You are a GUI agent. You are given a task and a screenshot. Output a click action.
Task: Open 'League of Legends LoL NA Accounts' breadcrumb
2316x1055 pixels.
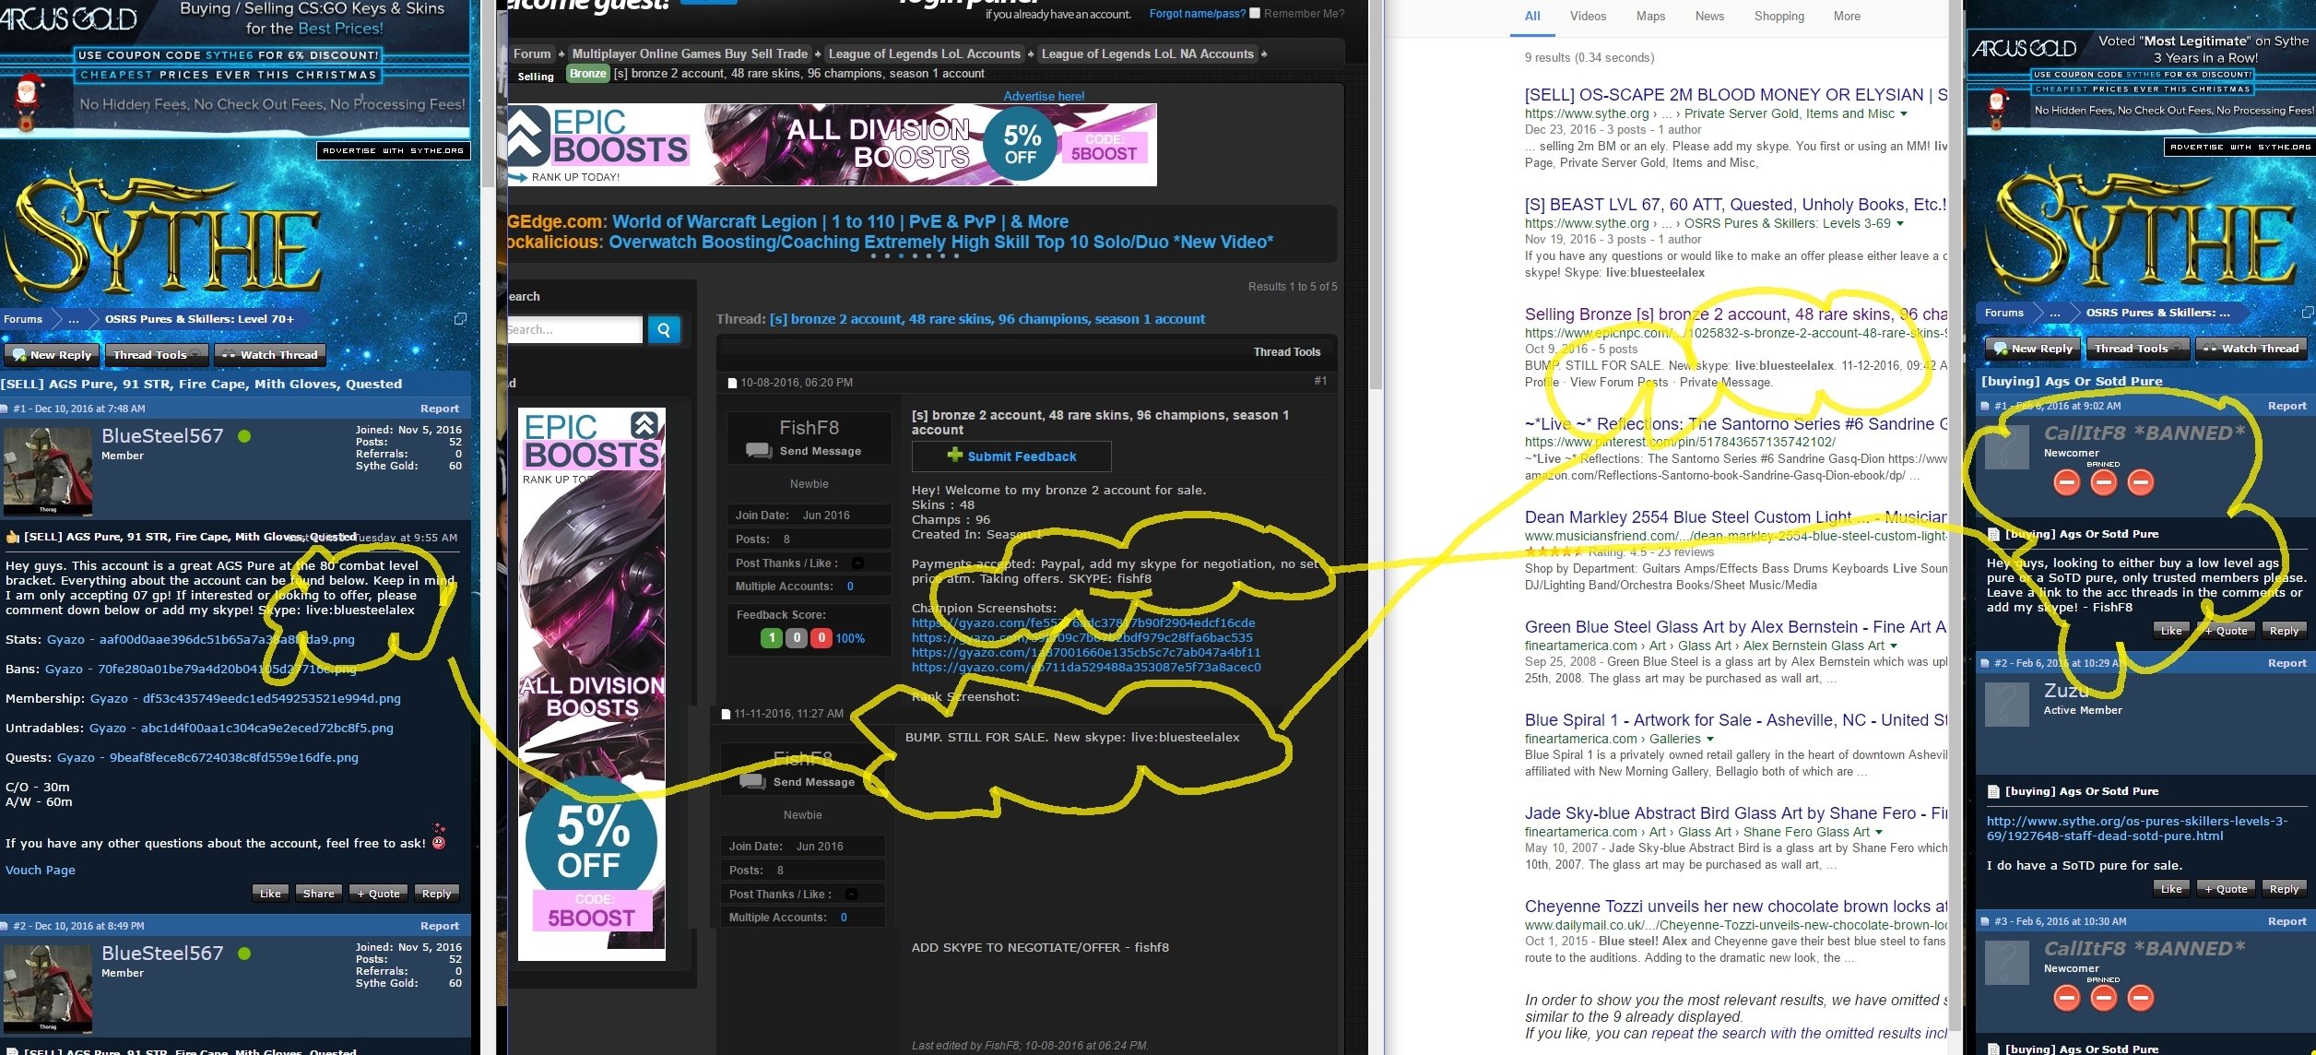point(1147,54)
